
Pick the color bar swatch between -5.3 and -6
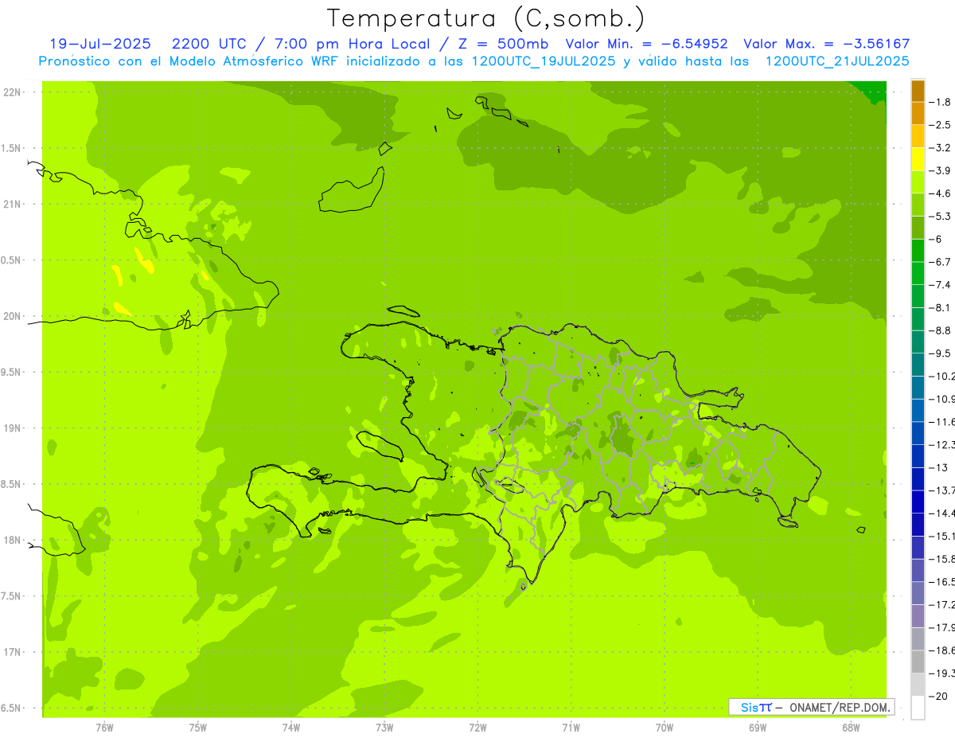coord(918,228)
